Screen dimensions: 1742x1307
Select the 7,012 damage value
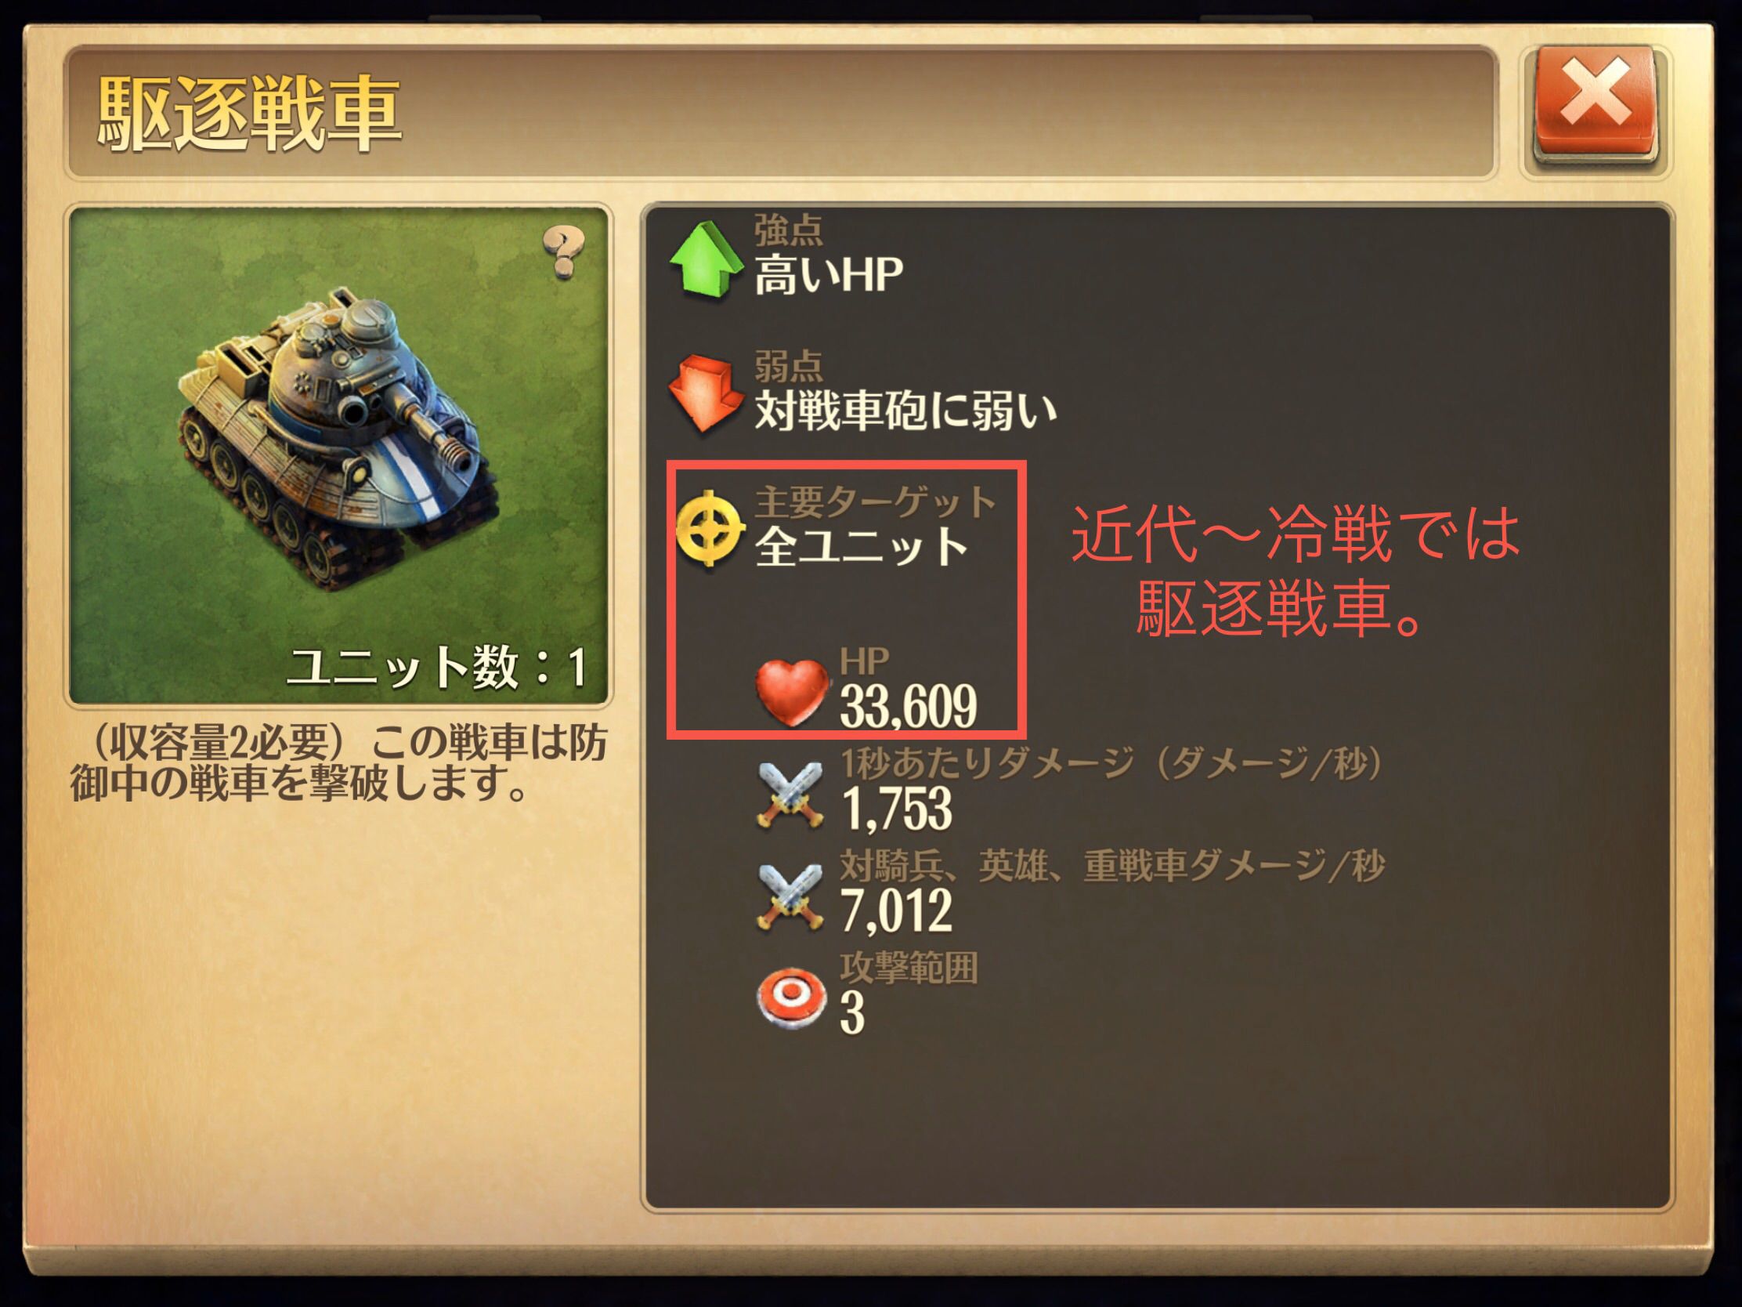tap(896, 910)
